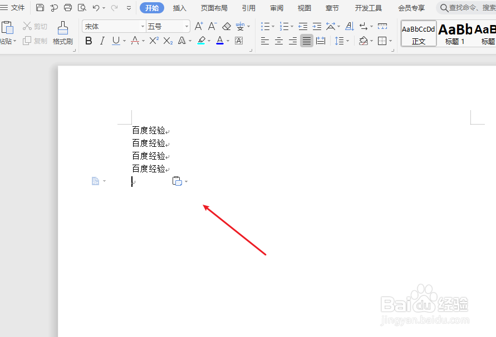Toggle Superscript formatting
The image size is (496, 337).
154,41
